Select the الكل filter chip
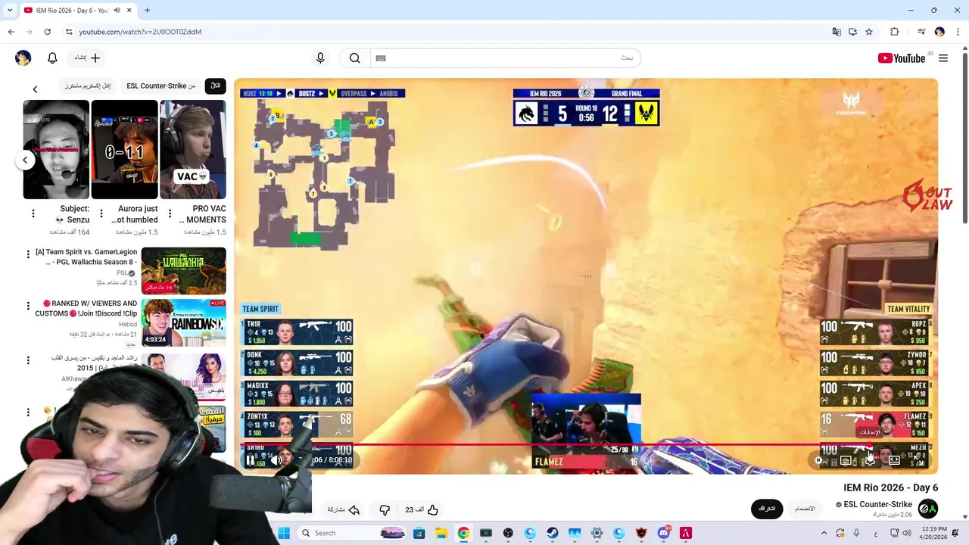The width and height of the screenshot is (969, 545). click(x=215, y=86)
